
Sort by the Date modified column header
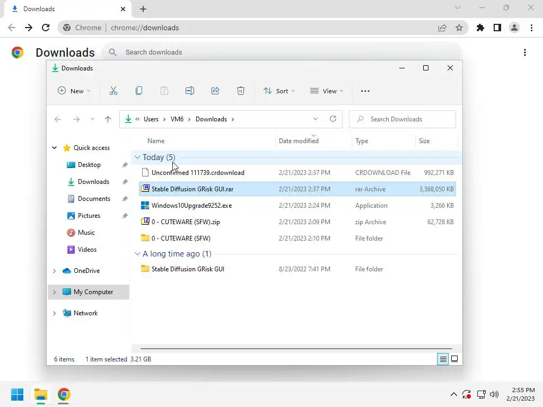(x=299, y=141)
